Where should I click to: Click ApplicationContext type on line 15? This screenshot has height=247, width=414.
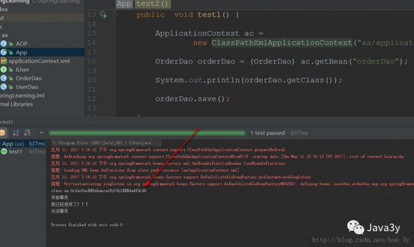click(x=197, y=33)
